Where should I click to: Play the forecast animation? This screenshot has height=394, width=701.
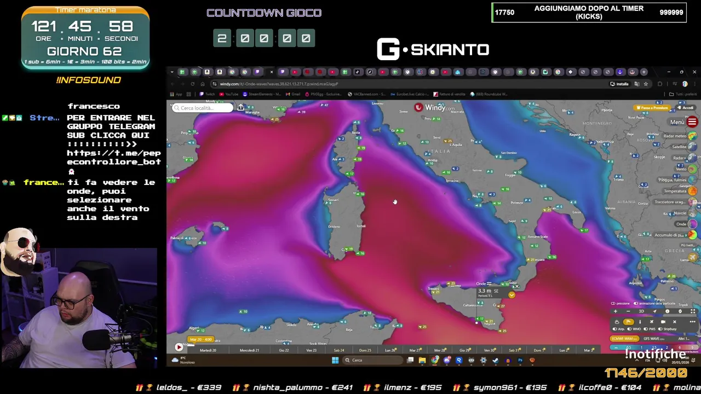click(179, 347)
